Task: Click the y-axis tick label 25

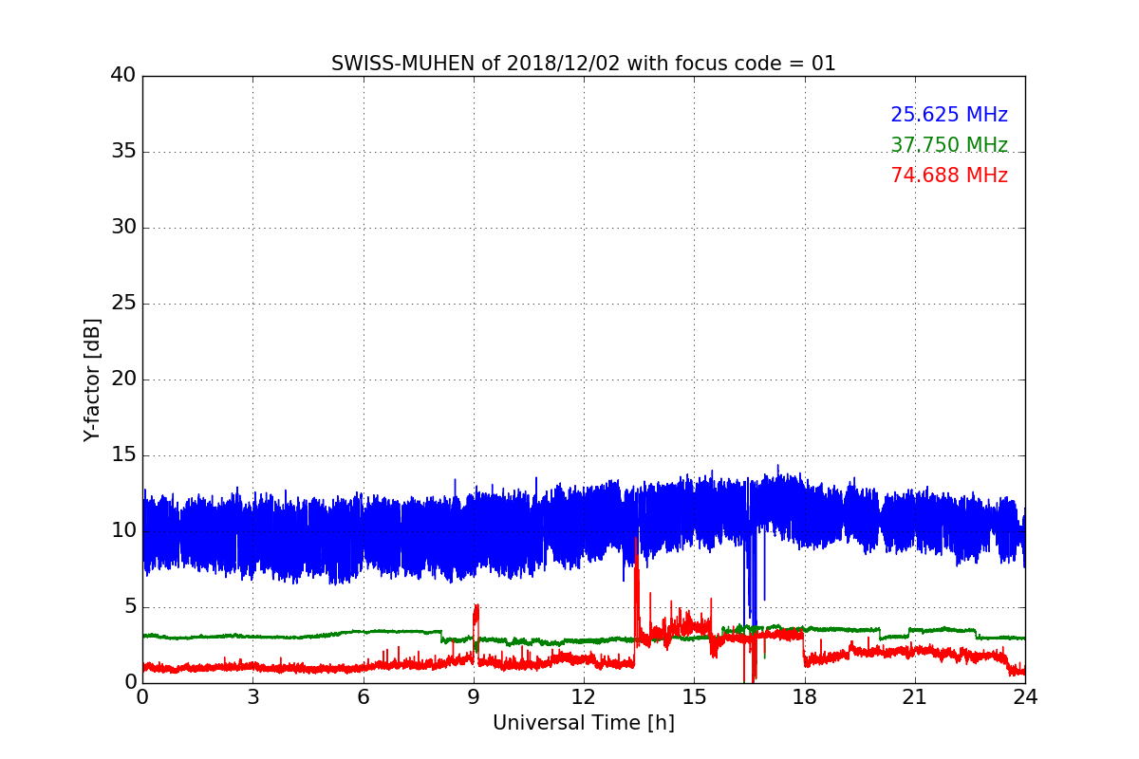Action: (123, 303)
